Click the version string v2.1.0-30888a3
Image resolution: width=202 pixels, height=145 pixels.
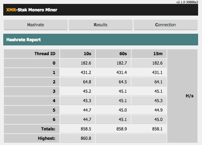[187, 2]
